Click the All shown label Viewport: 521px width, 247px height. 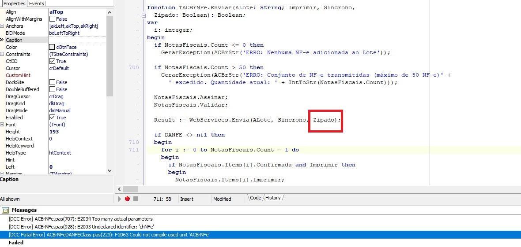coord(10,199)
